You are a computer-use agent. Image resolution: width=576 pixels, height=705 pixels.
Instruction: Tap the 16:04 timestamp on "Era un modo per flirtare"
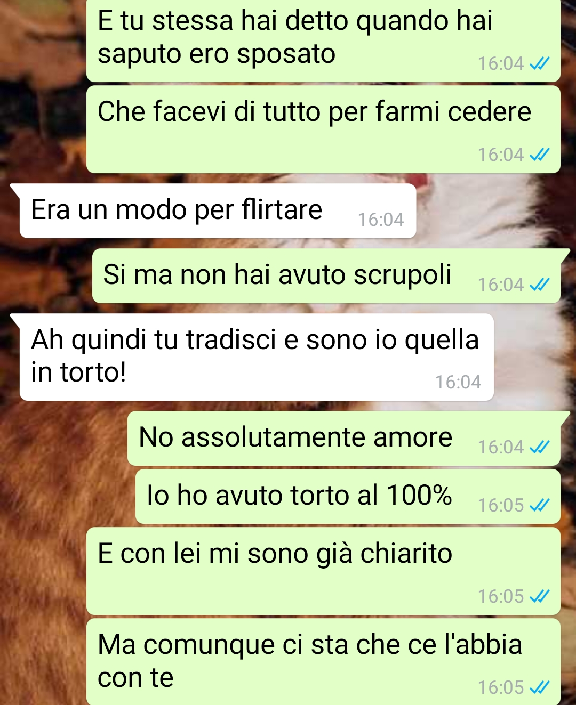coord(381,220)
